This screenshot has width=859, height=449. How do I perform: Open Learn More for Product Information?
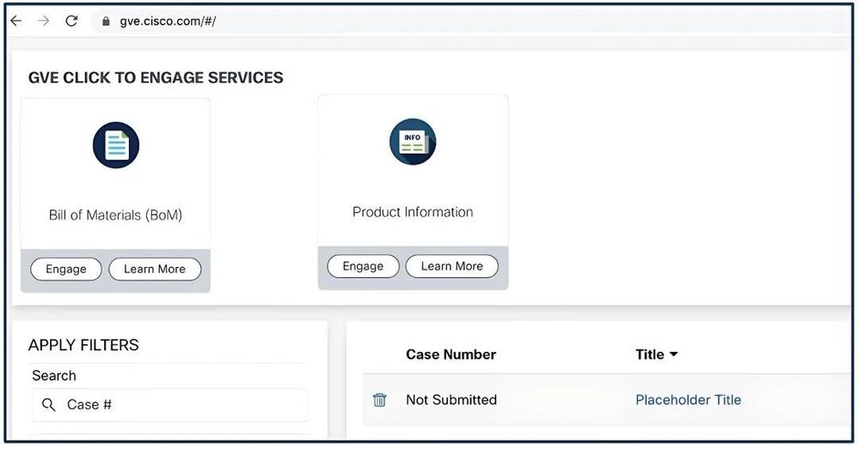click(452, 266)
